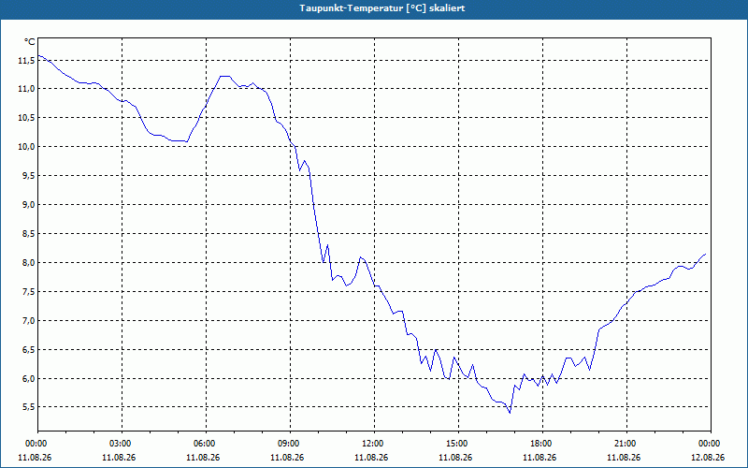Click the '12.08.26' date label
The width and height of the screenshot is (748, 468).
pos(708,457)
